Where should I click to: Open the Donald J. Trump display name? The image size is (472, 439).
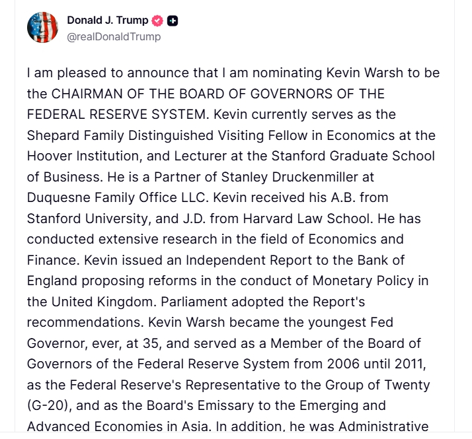pyautogui.click(x=107, y=20)
